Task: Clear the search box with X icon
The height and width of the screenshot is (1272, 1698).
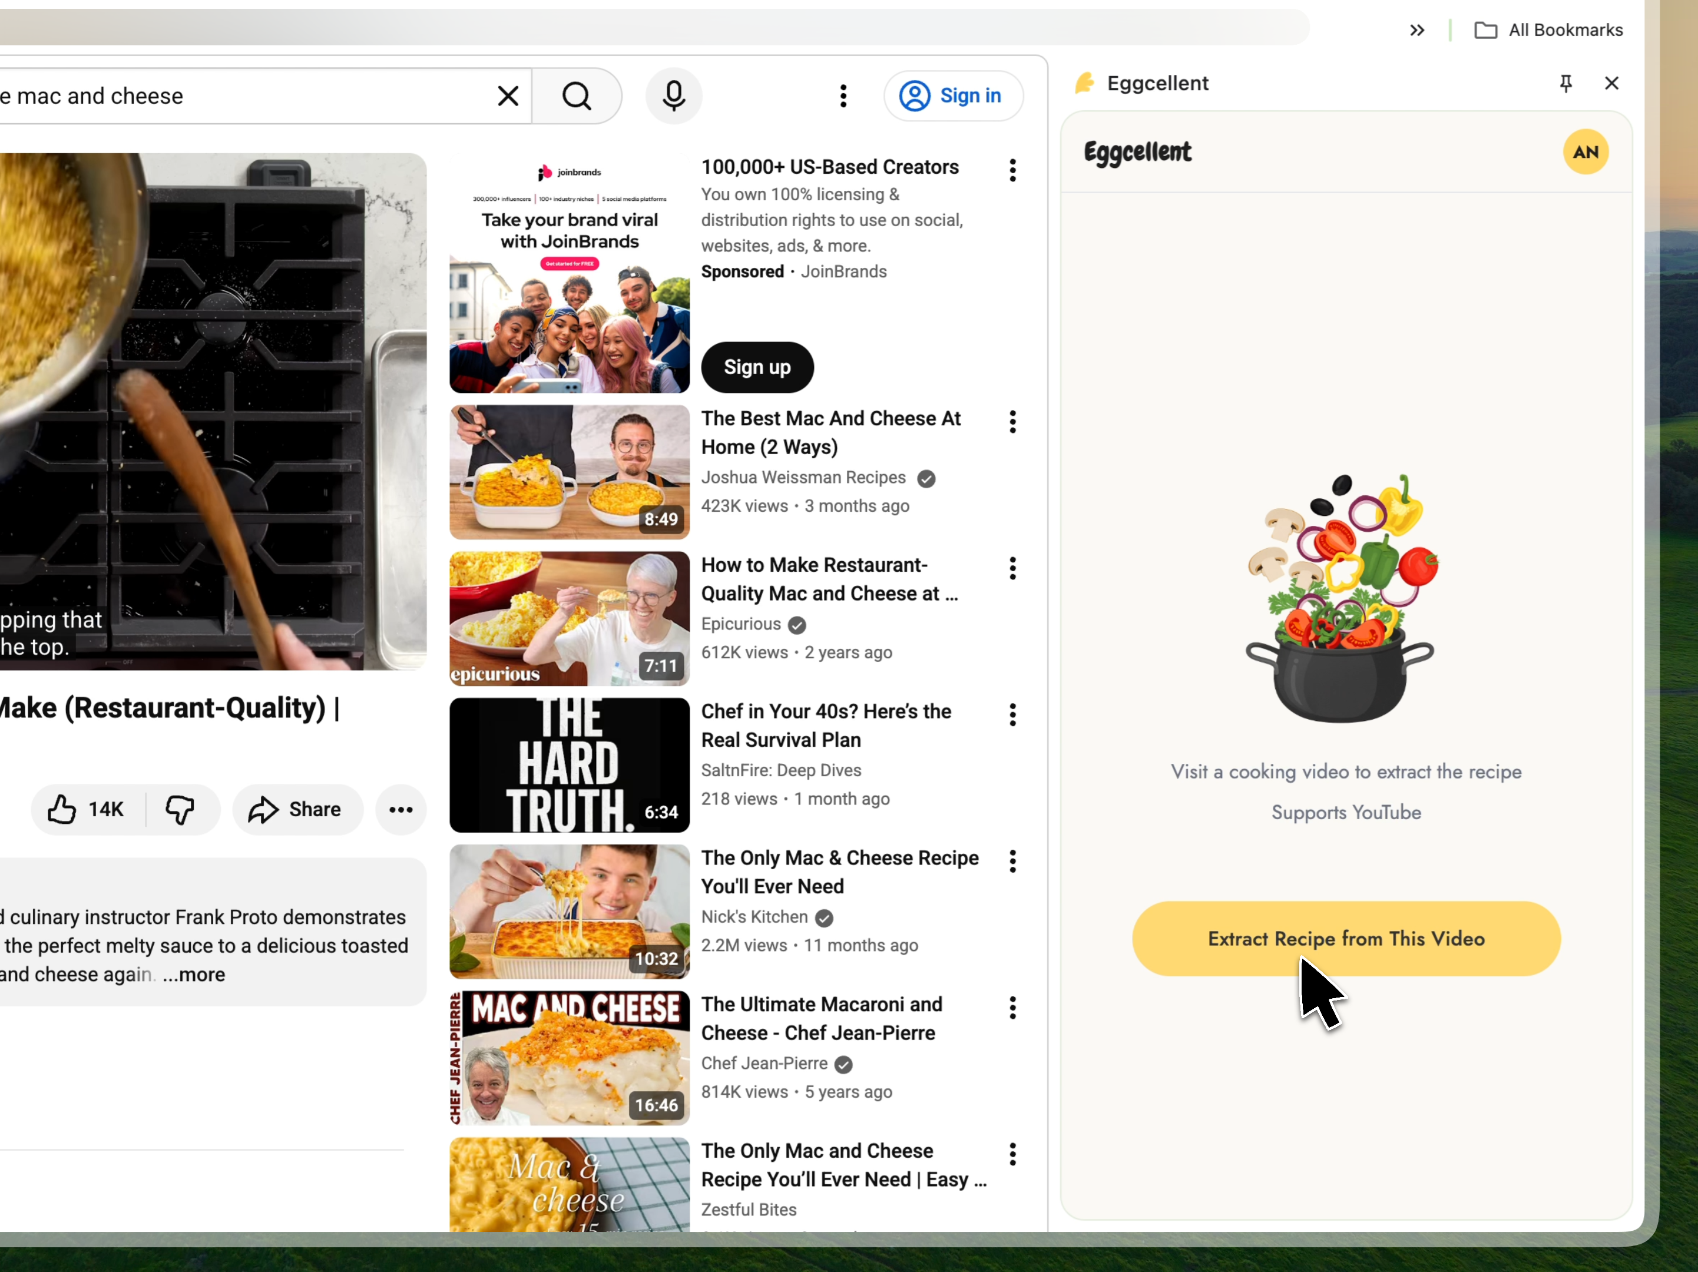Action: click(x=508, y=96)
